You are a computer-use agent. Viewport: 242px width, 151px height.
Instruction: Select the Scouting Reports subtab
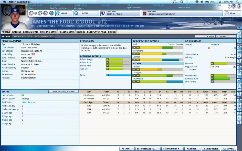pos(44,37)
